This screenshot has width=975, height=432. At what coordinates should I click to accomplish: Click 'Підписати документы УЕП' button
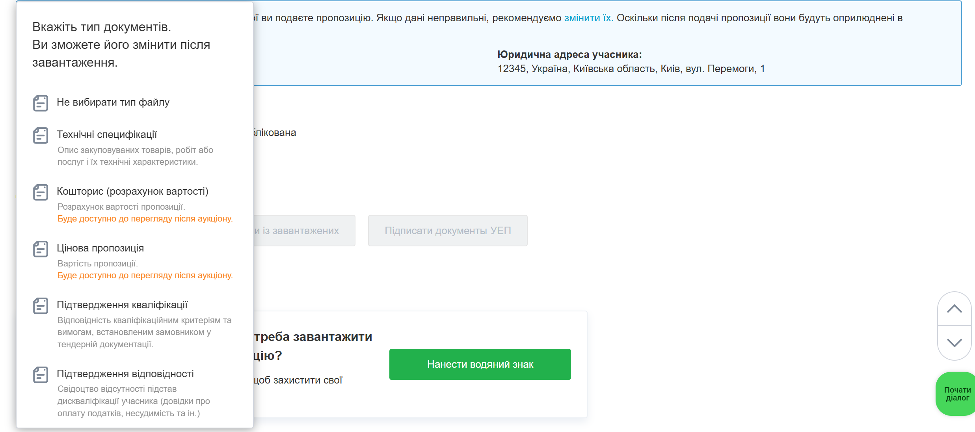coord(448,231)
